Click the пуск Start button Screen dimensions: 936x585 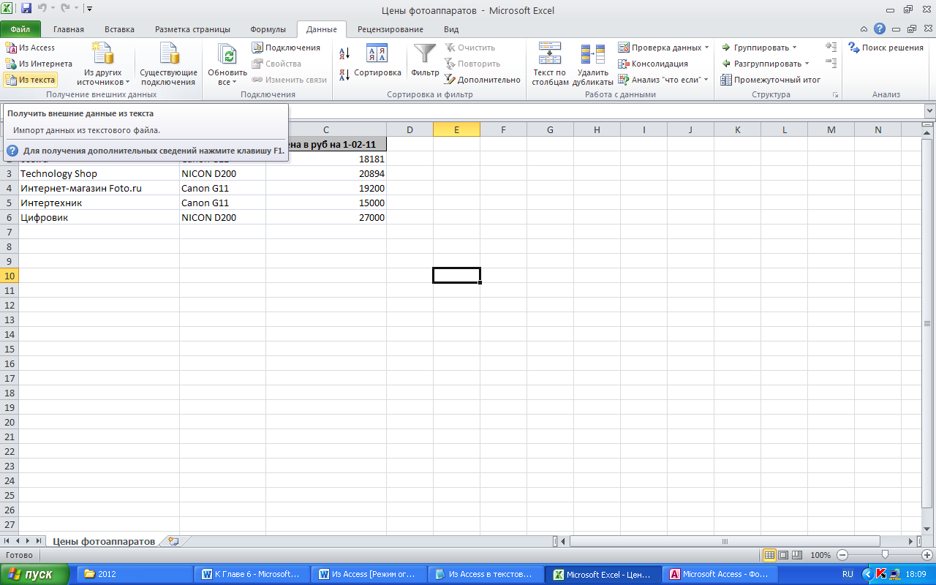34,574
